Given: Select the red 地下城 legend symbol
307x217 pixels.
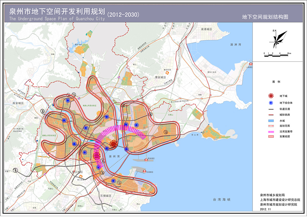Looking at the screenshot, I should pyautogui.click(x=271, y=96).
